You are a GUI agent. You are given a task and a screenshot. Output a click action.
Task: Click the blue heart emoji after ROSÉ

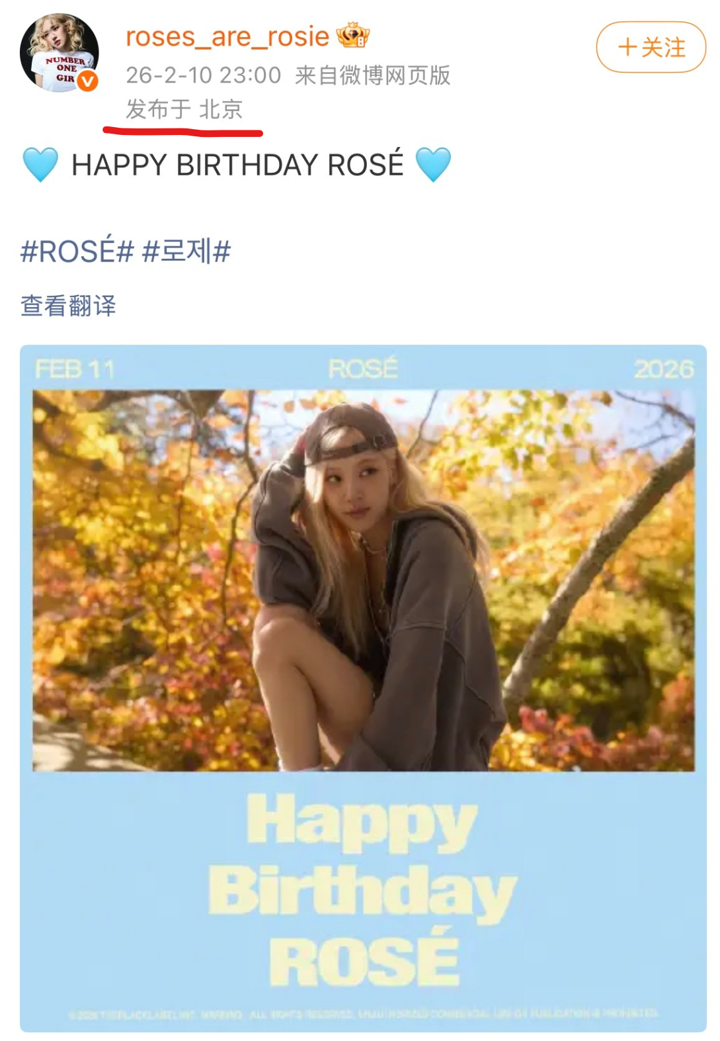pyautogui.click(x=433, y=164)
